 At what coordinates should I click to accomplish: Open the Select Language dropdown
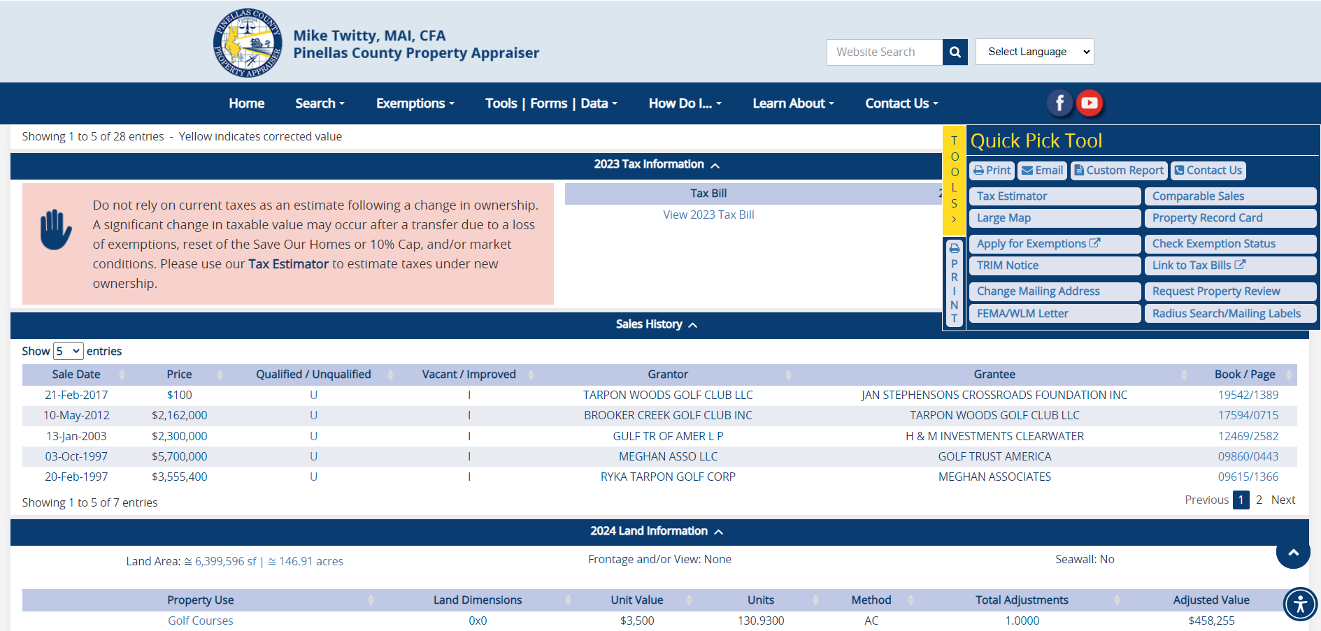click(x=1034, y=52)
